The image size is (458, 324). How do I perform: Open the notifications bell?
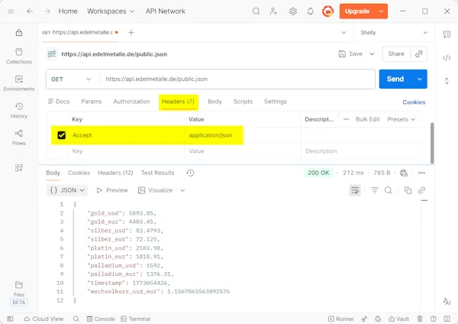tap(311, 11)
